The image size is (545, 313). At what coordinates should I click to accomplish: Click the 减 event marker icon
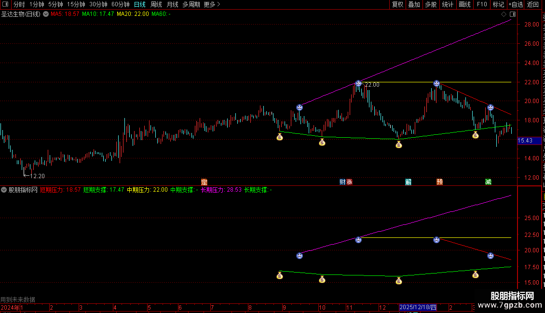tap(488, 182)
